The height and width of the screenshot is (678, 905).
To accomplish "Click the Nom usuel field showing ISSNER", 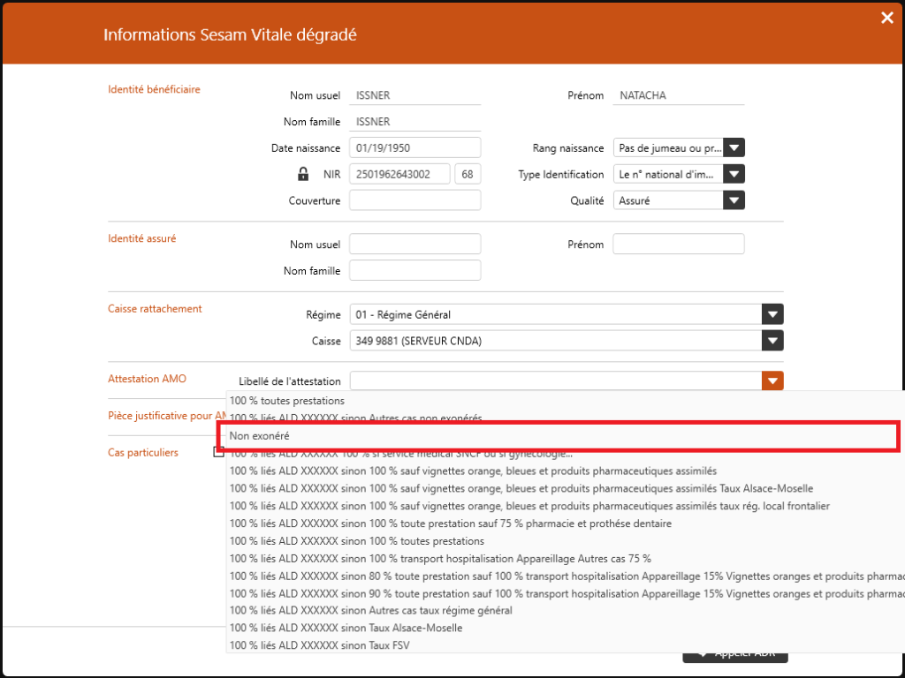I will [414, 94].
